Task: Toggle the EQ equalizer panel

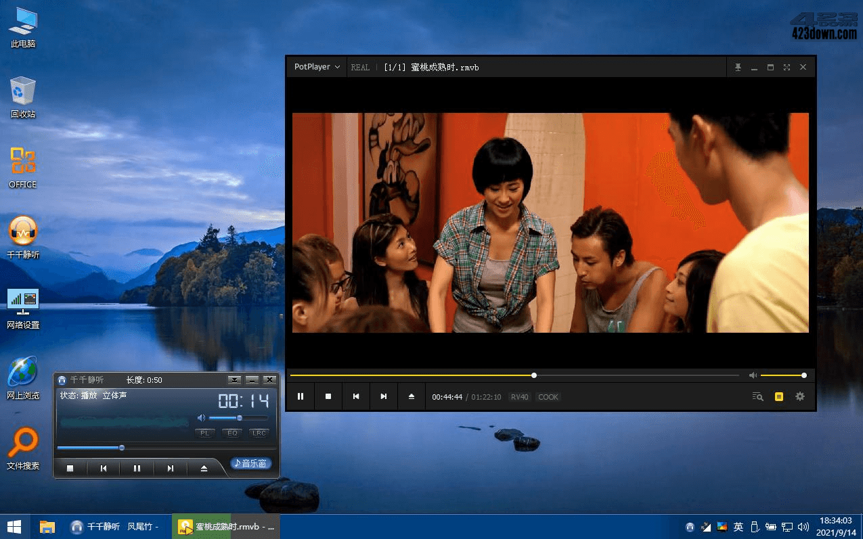Action: tap(231, 433)
